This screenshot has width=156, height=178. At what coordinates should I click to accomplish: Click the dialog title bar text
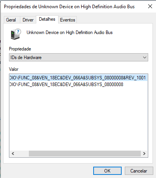click(x=69, y=7)
